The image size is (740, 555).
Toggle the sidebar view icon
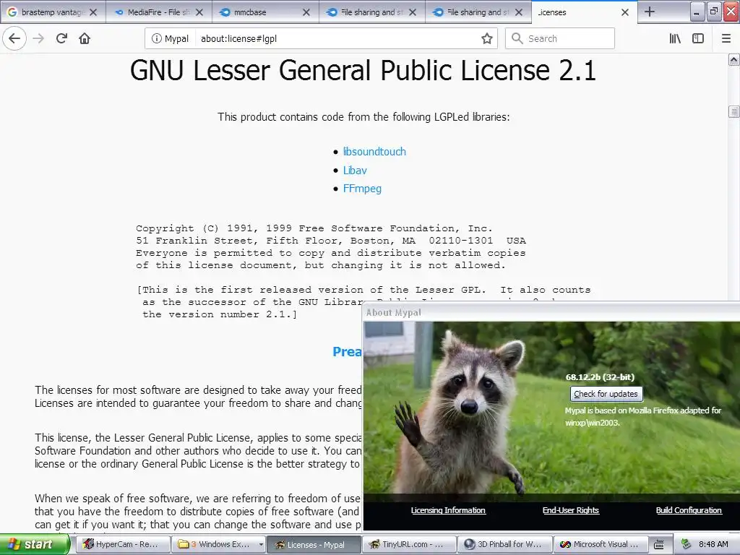pos(698,38)
